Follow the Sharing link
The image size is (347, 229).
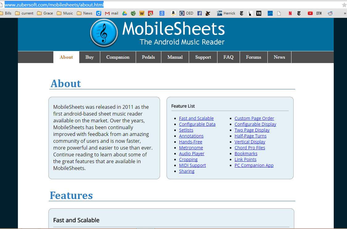pos(187,171)
